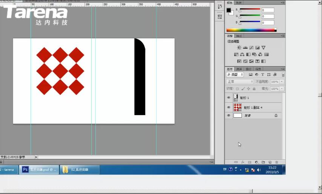The image size is (322, 194).
Task: Open the Color panel flyout menu
Action: [283, 3]
